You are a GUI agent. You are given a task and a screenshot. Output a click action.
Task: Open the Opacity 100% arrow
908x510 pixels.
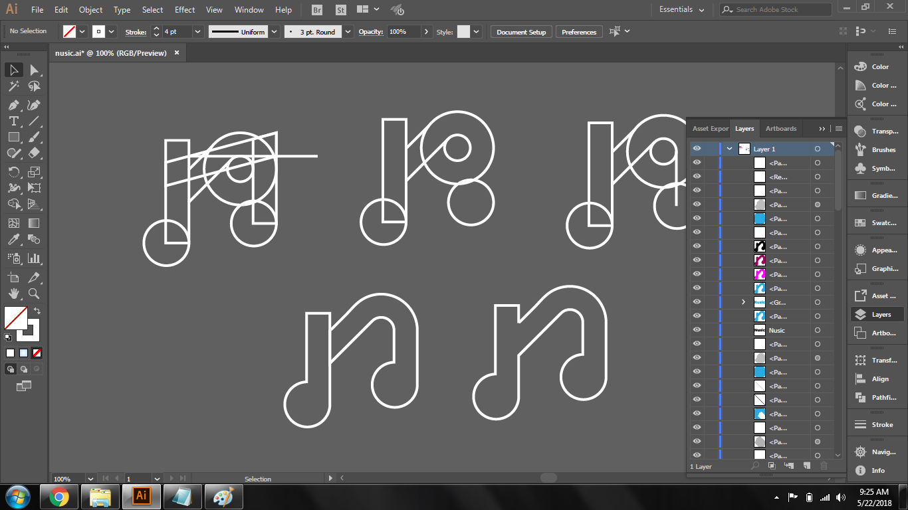pos(426,32)
